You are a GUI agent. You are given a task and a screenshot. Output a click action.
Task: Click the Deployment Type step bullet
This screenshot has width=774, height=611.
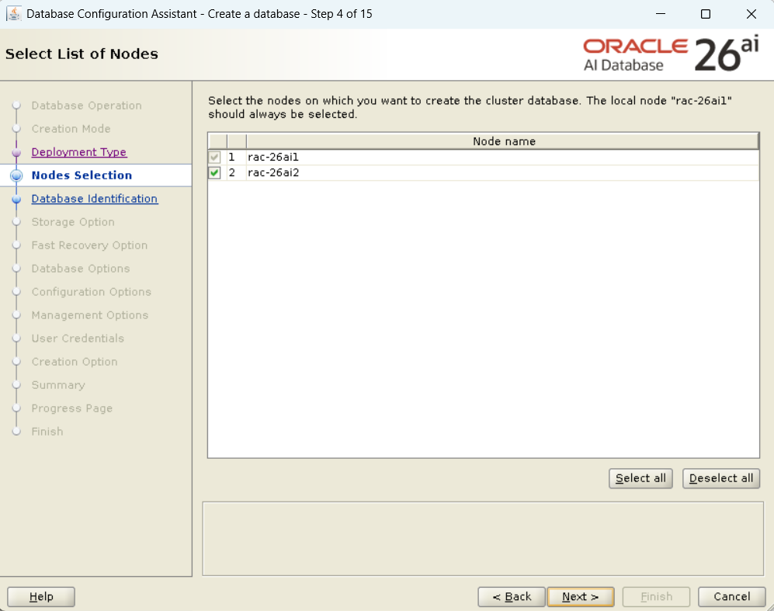pos(16,152)
